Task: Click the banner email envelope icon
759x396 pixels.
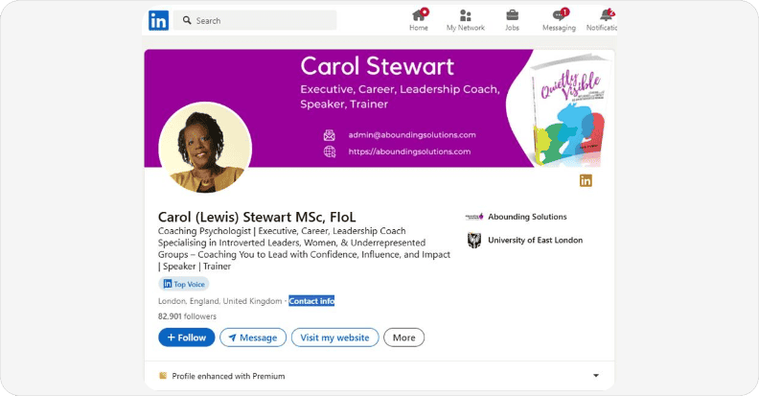Action: [x=330, y=135]
